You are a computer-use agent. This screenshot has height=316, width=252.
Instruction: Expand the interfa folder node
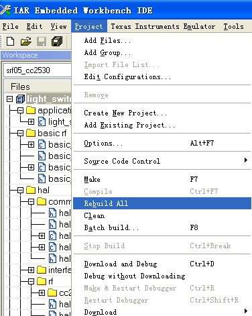[31, 270]
